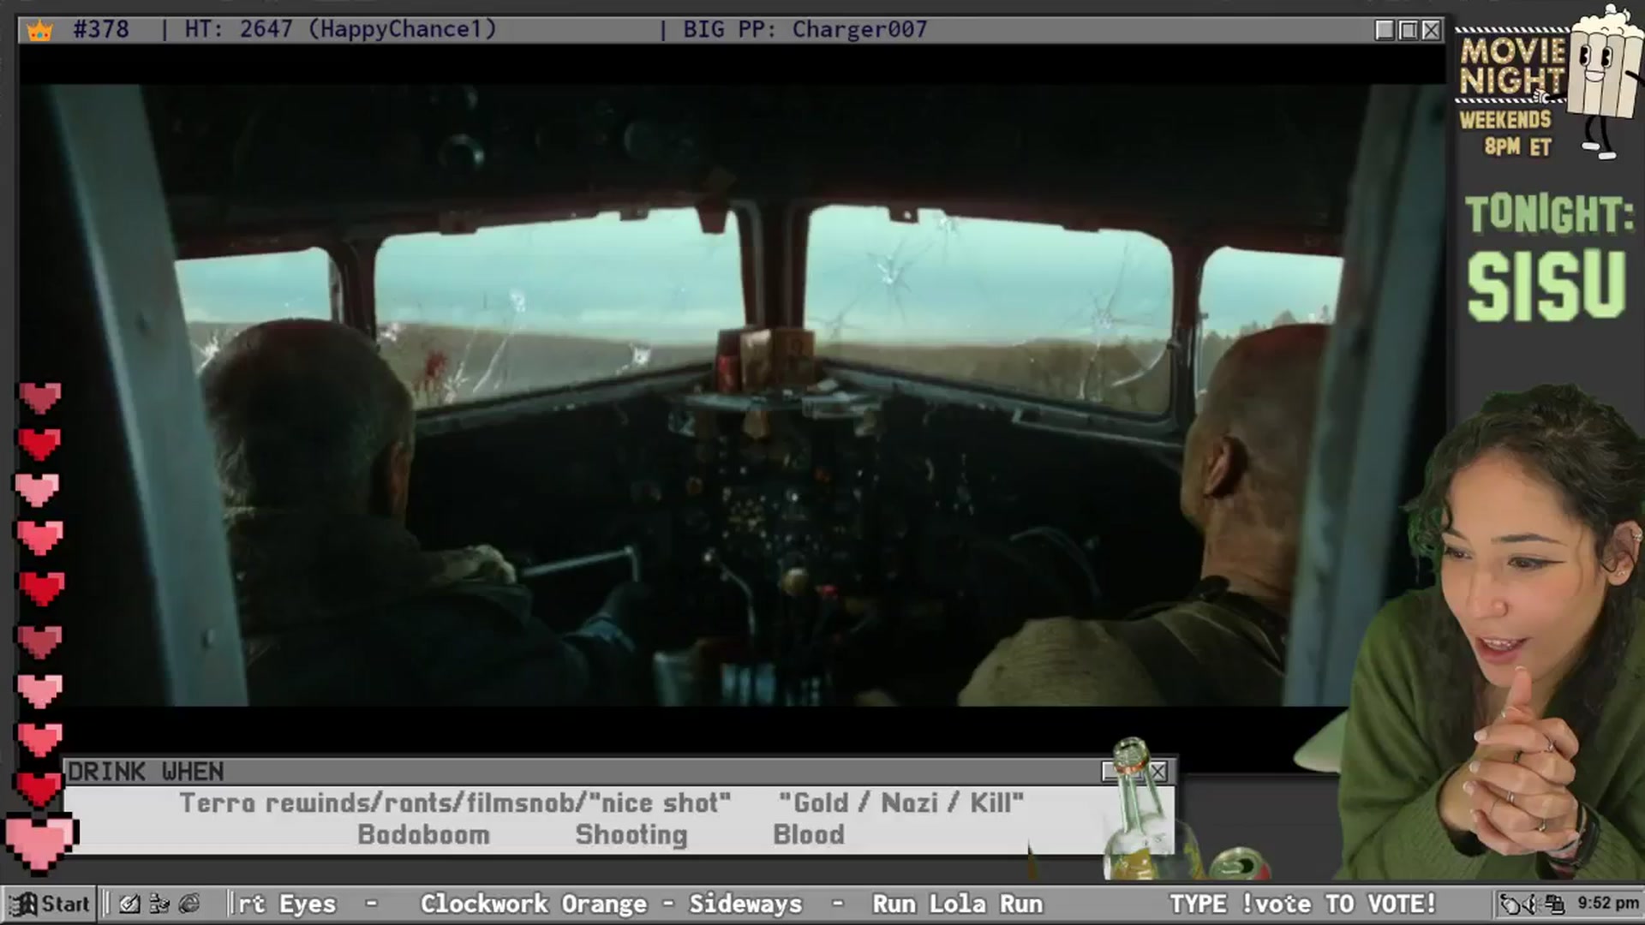Image resolution: width=1645 pixels, height=925 pixels.
Task: Click Run Lola Run in the taskbar ticker
Action: coord(958,904)
